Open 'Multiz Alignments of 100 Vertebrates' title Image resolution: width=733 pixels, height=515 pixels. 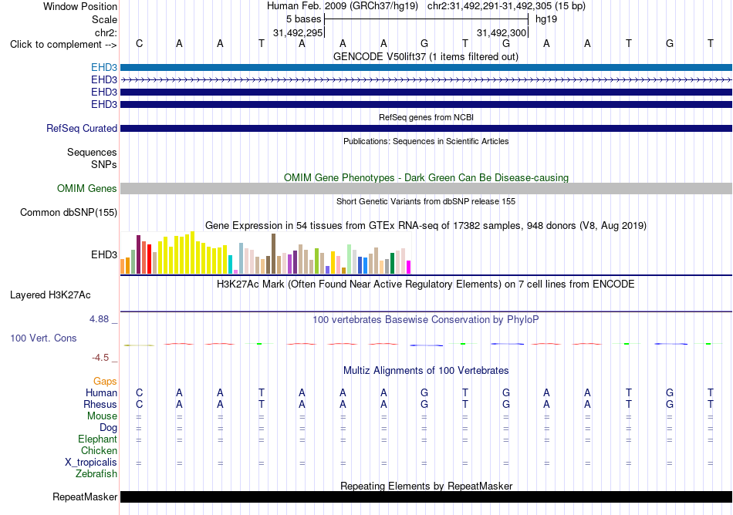(x=426, y=371)
